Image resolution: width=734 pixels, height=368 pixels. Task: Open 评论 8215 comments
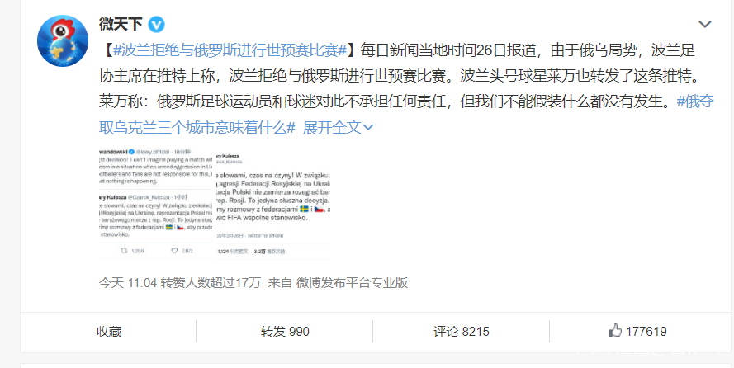(x=461, y=332)
